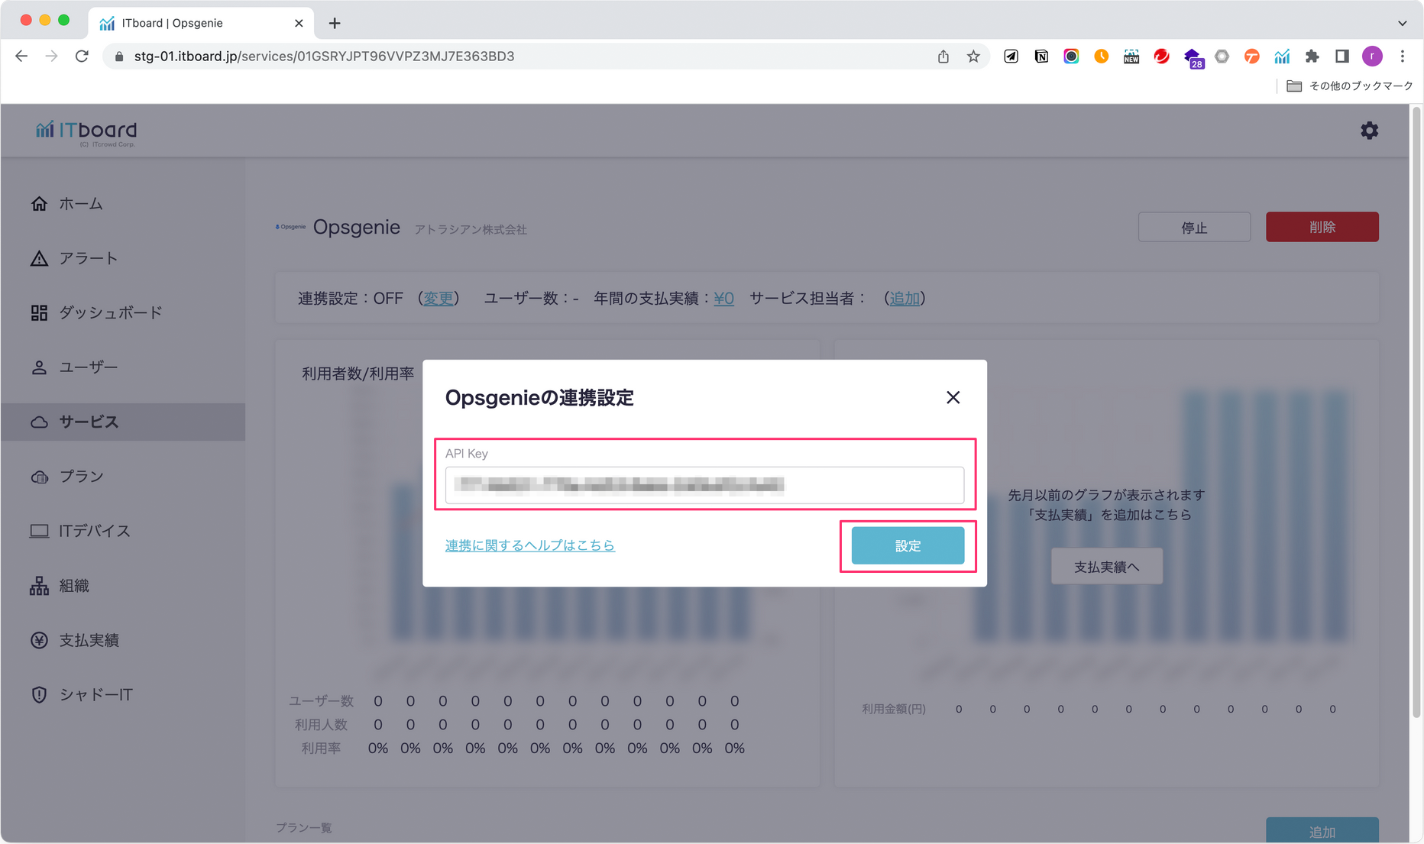
Task: Click the サービス cloud icon
Action: pyautogui.click(x=39, y=422)
